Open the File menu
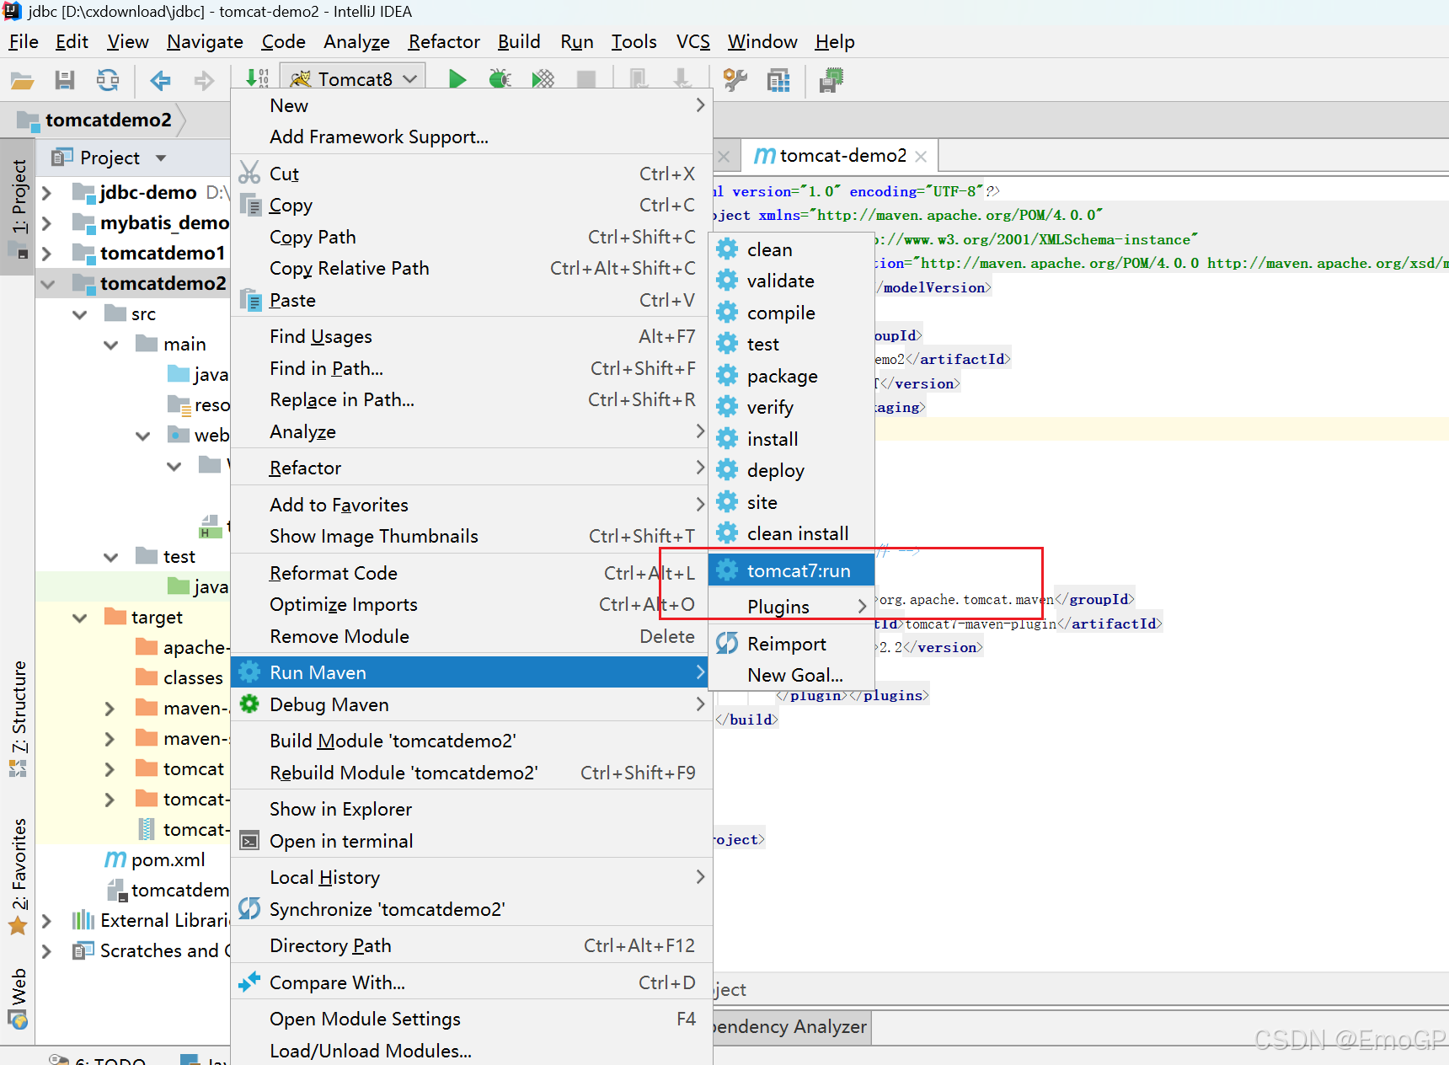The height and width of the screenshot is (1065, 1449). (24, 41)
